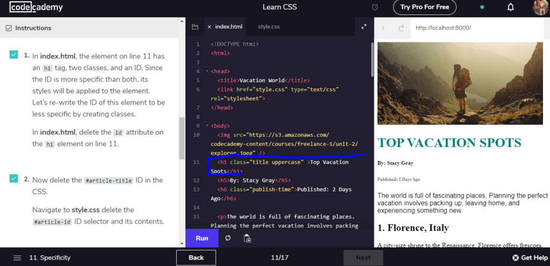Open the user profile avatar

(540, 8)
